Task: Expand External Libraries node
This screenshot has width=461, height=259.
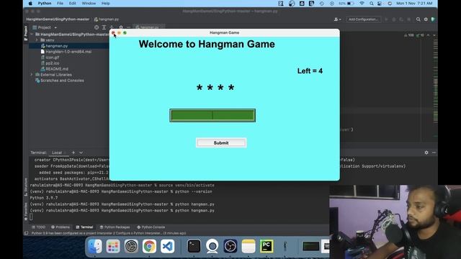Action: [x=32, y=75]
